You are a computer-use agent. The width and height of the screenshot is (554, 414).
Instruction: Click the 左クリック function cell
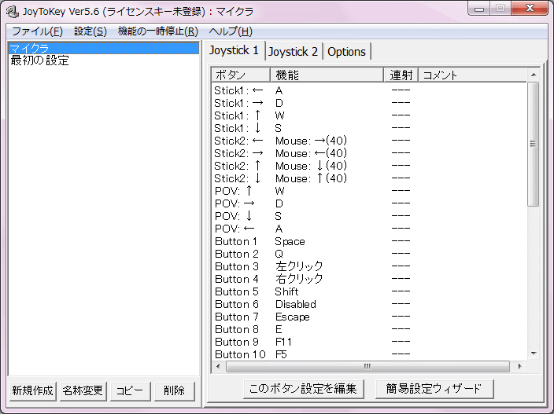tap(299, 266)
